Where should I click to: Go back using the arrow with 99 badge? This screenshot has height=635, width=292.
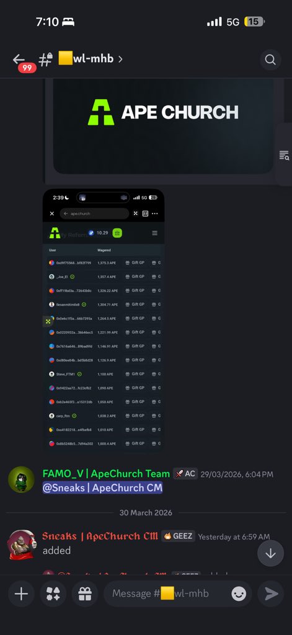[19, 60]
